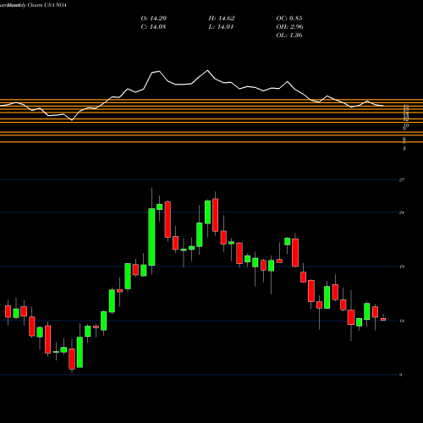Image resolution: width=423 pixels, height=423 pixels.
Task: Click the 27 price axis label
Action: (402, 180)
